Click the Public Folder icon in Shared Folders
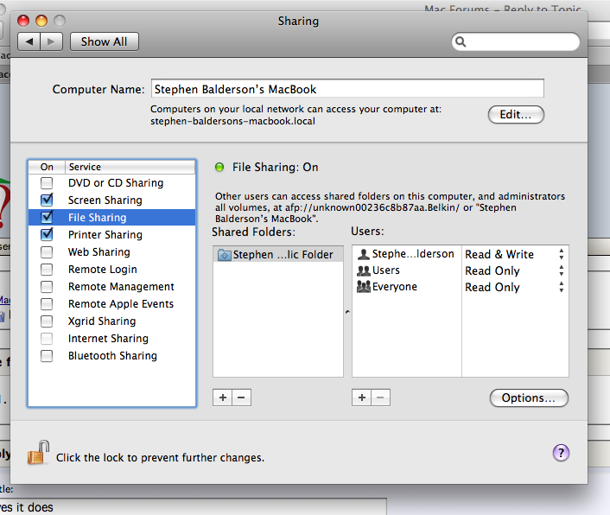The image size is (610, 515). pos(225,255)
